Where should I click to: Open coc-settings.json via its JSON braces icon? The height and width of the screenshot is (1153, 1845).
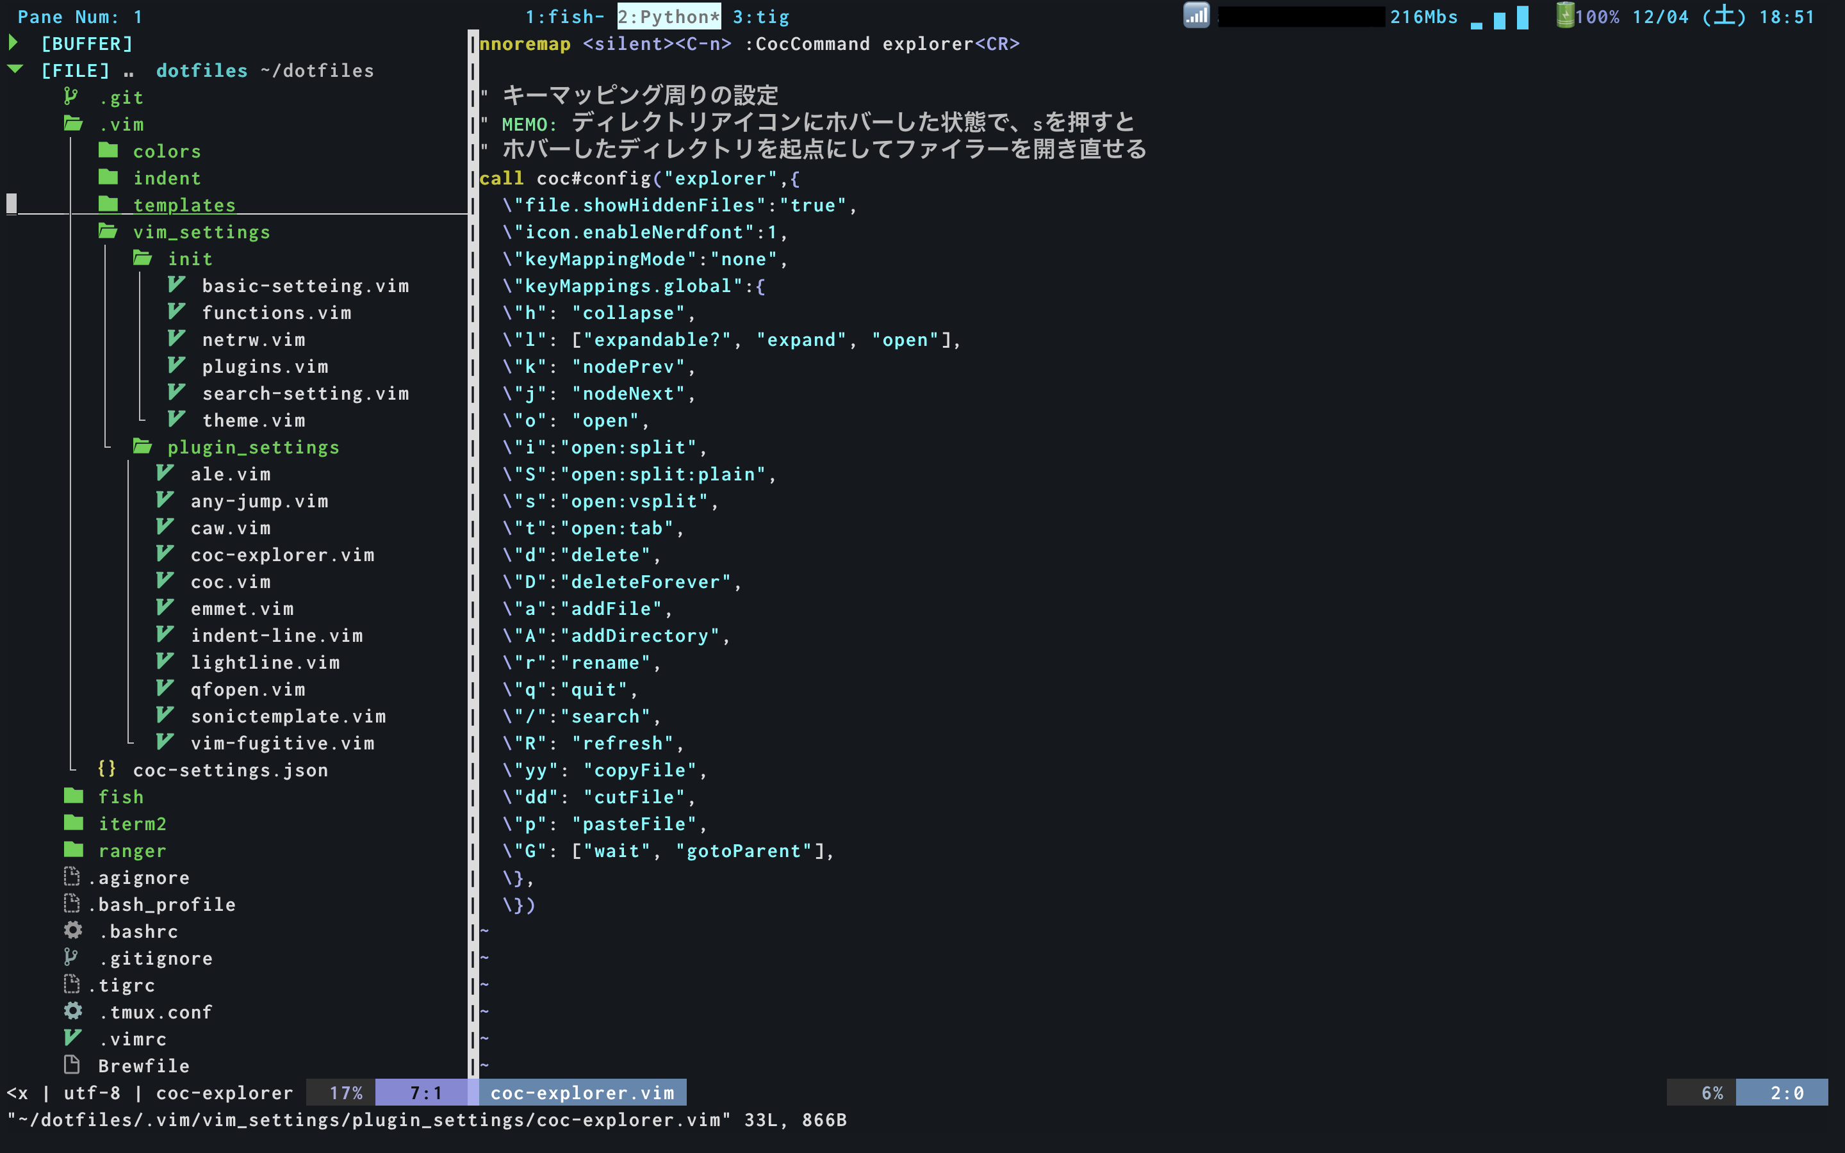click(107, 769)
